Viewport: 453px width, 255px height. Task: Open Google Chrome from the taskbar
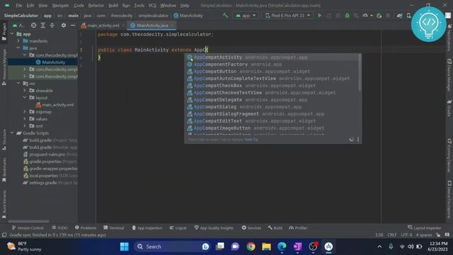click(251, 246)
